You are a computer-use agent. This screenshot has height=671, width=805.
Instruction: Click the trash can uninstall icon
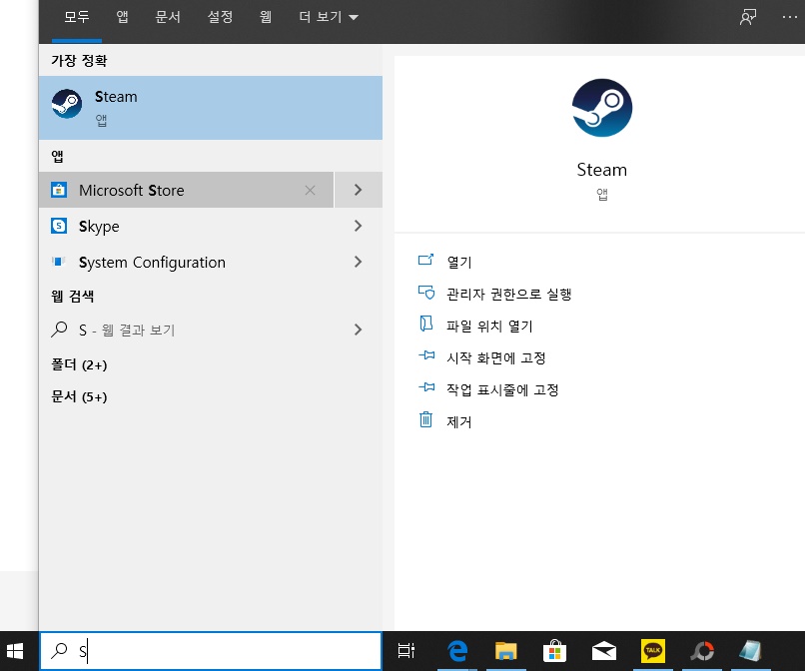pos(425,419)
